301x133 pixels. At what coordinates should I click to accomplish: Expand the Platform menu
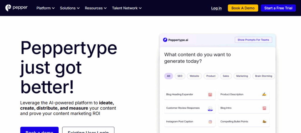point(46,8)
